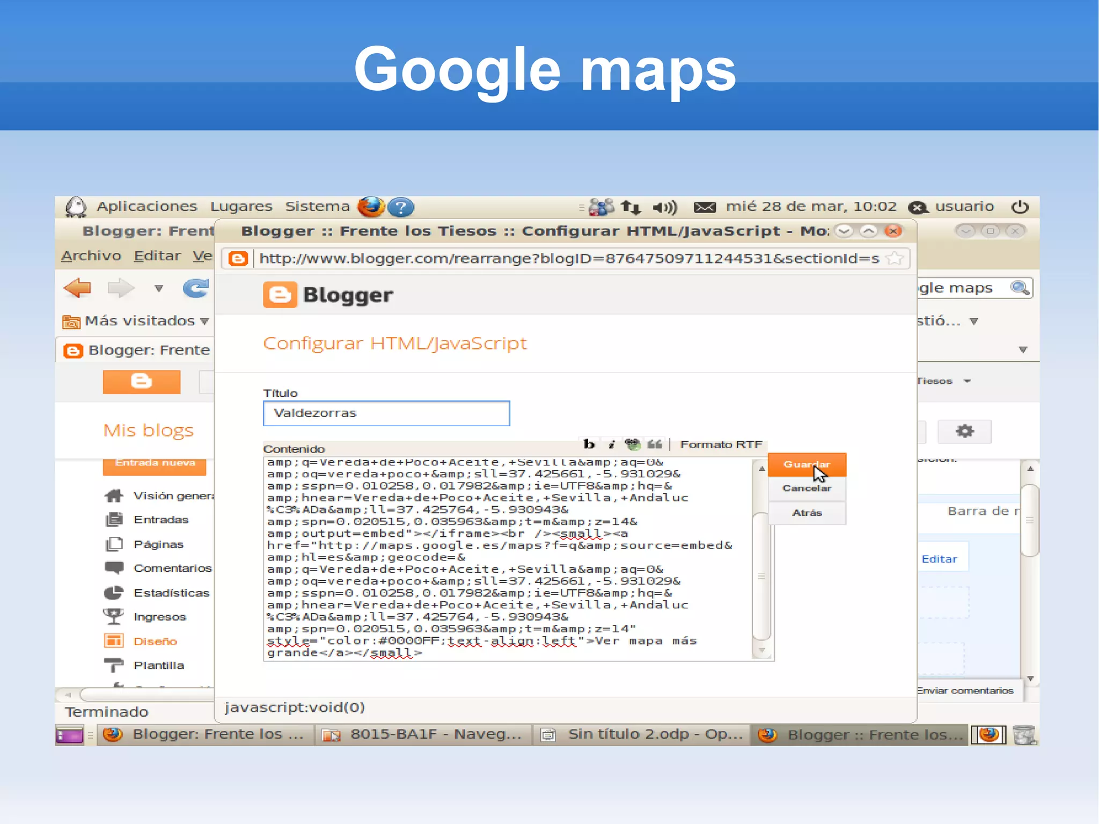Toggle italic in the Contenido toolbar

click(x=611, y=444)
